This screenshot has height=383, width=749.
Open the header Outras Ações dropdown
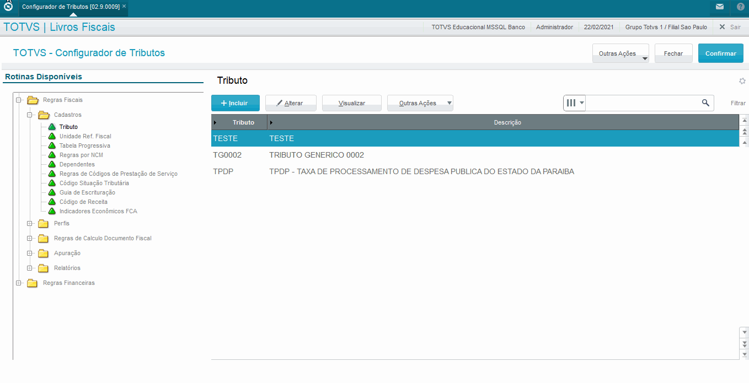pyautogui.click(x=620, y=53)
